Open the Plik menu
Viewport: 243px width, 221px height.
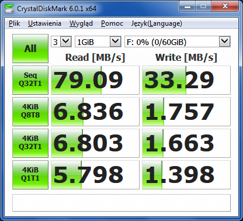[x=15, y=23]
